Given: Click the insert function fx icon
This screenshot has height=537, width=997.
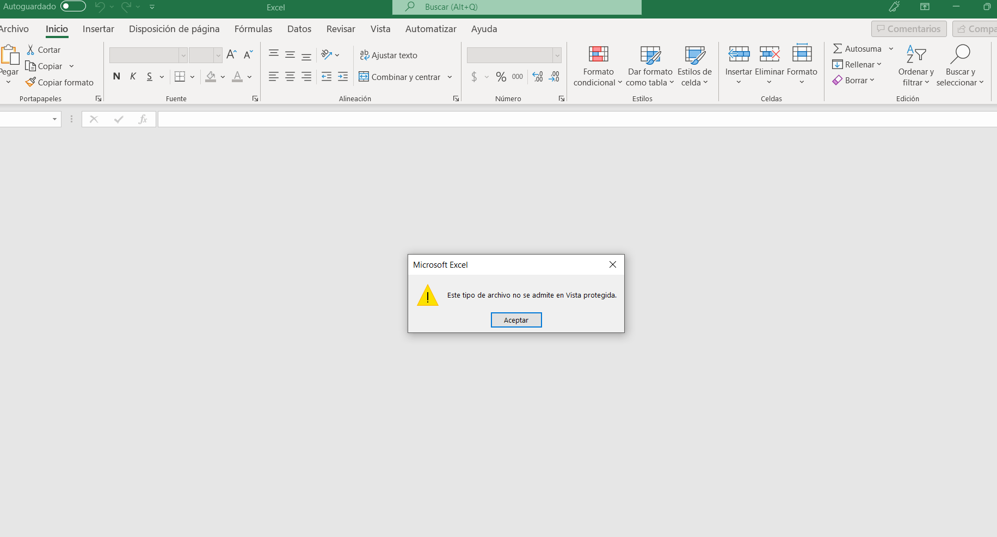Looking at the screenshot, I should click(x=143, y=119).
